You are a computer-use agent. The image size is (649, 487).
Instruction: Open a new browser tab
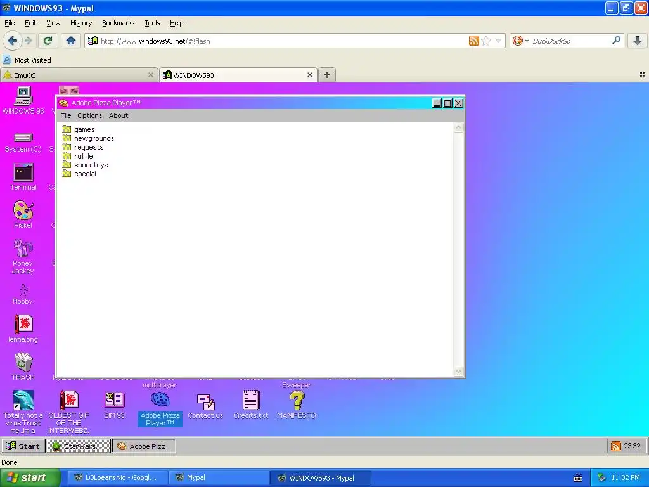pyautogui.click(x=327, y=75)
